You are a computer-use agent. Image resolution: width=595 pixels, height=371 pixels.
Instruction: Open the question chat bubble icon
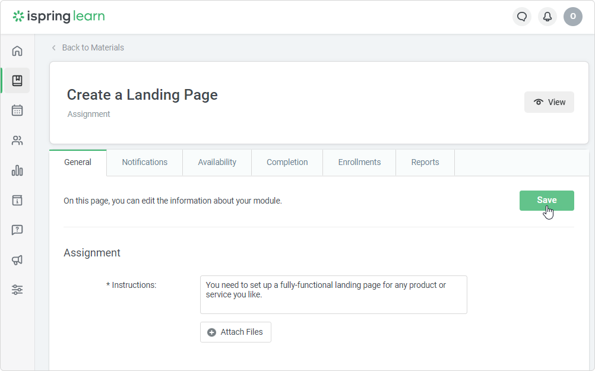17,230
